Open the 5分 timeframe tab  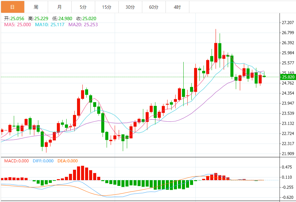point(83,7)
